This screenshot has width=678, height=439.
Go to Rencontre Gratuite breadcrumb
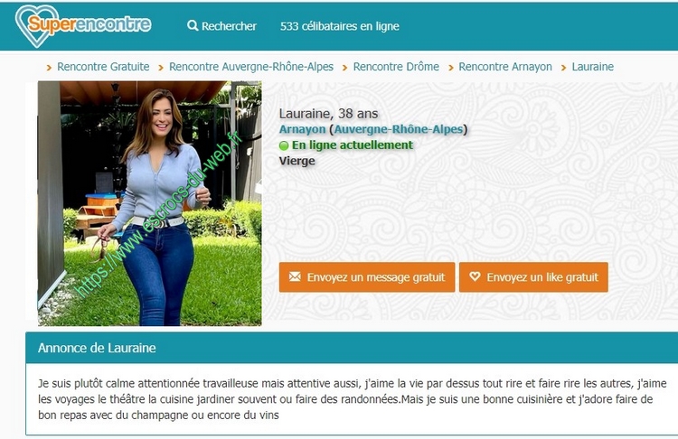pyautogui.click(x=103, y=67)
